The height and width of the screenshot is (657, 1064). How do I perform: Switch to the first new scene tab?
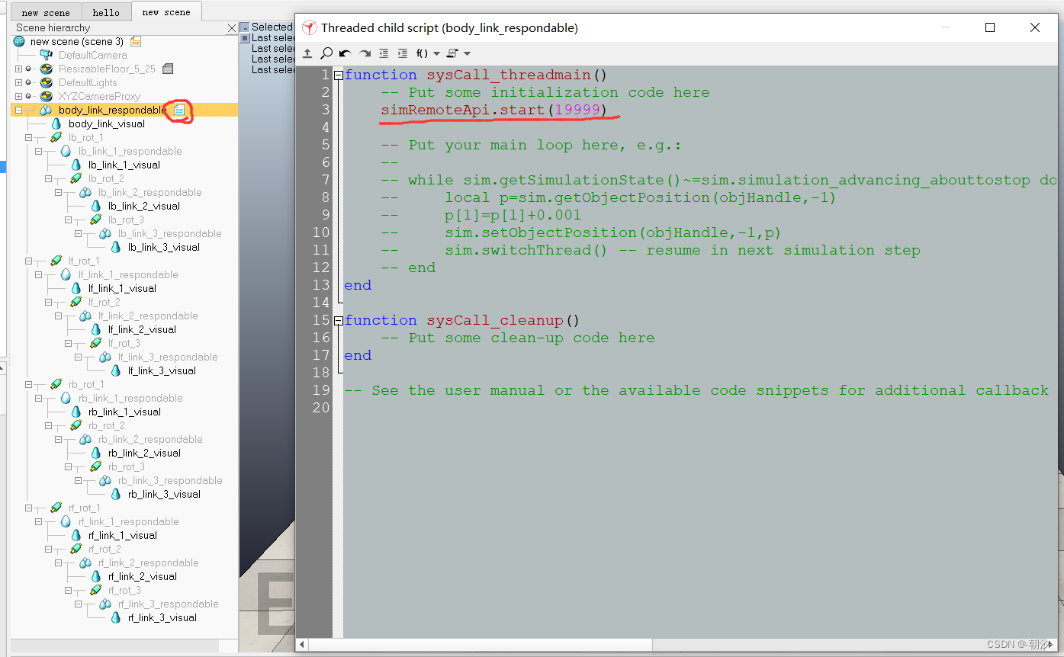click(46, 11)
